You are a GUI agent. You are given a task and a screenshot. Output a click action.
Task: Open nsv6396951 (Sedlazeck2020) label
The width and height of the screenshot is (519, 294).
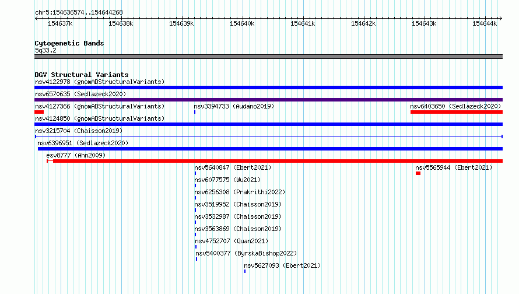pos(83,143)
